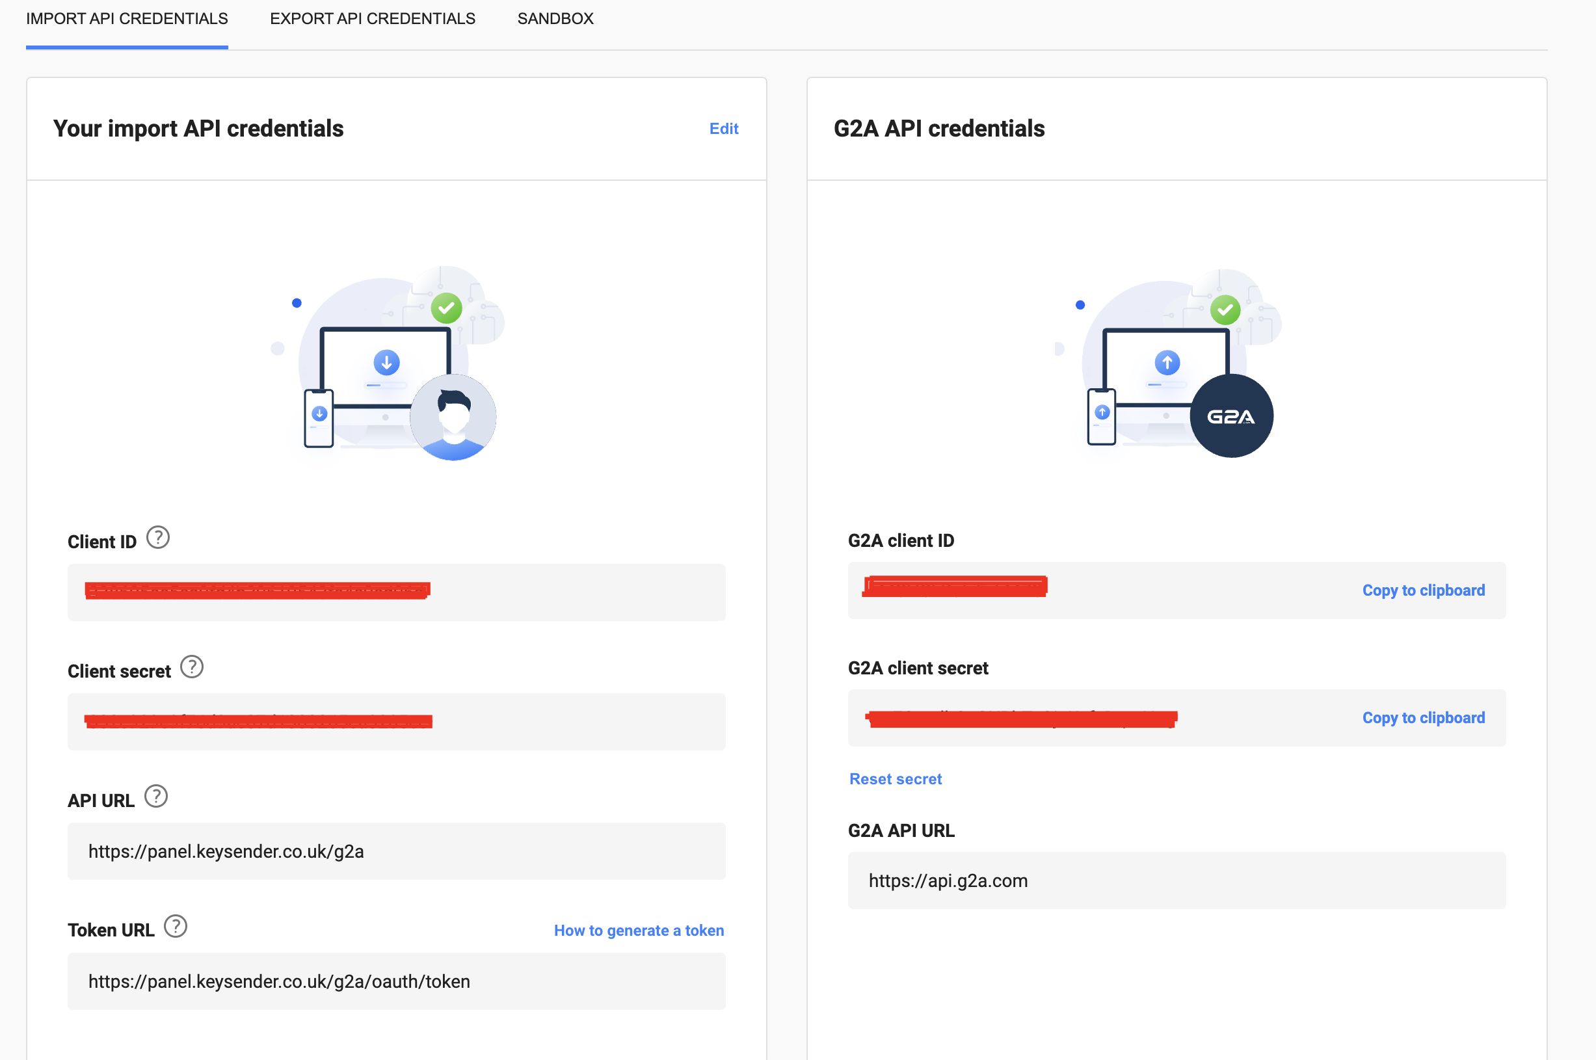The height and width of the screenshot is (1060, 1596).
Task: Open the Export API Credentials tab
Action: 373,19
